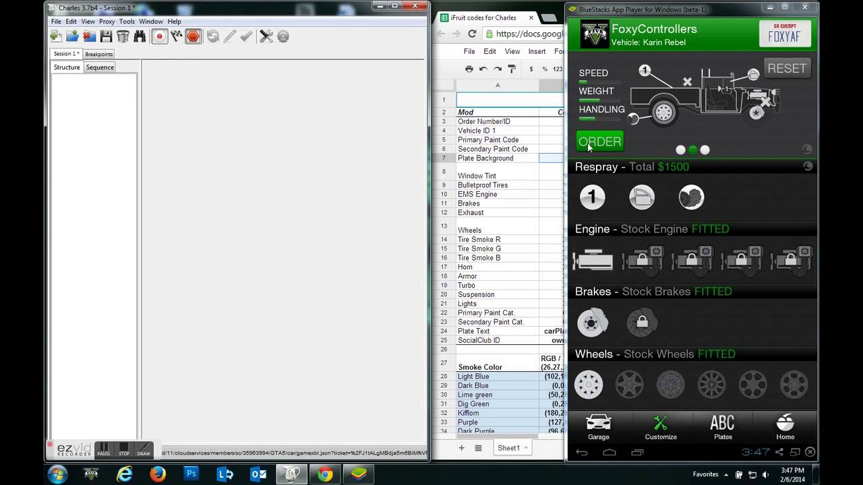This screenshot has width=863, height=485.
Task: Select Bulletproof Tires cell
Action: (x=498, y=185)
